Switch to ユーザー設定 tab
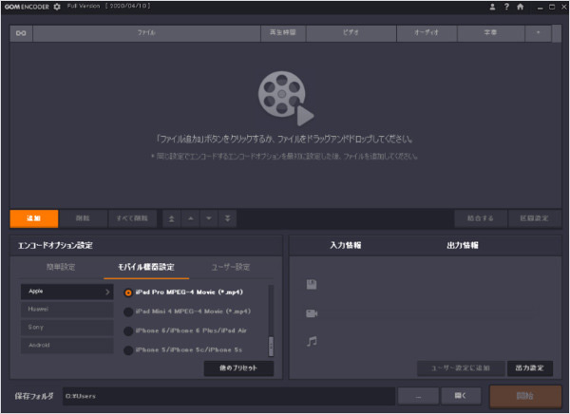 click(231, 267)
